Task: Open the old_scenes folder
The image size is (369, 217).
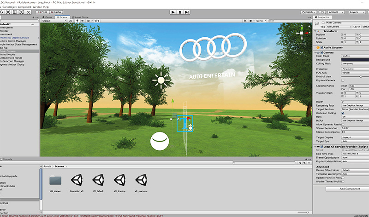Action: pos(55,180)
